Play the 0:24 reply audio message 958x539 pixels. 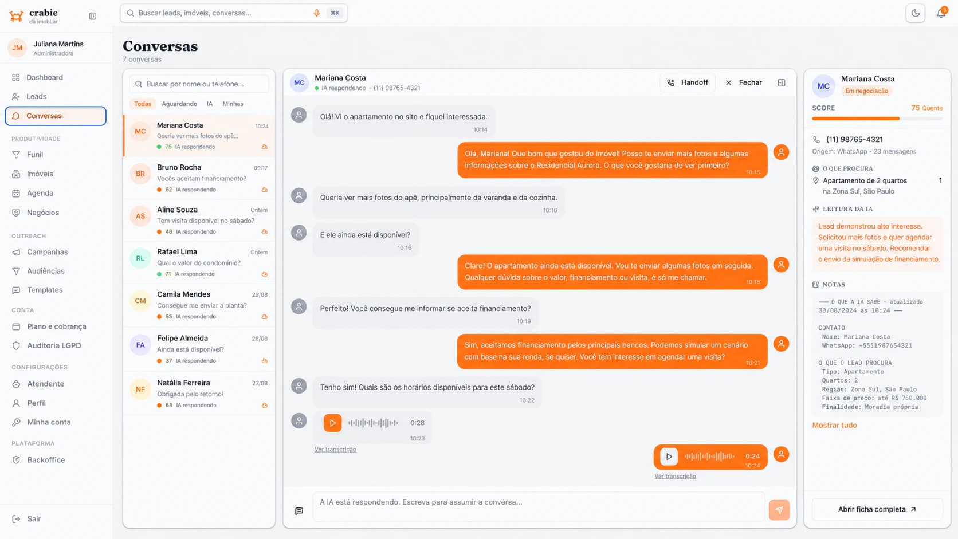669,457
